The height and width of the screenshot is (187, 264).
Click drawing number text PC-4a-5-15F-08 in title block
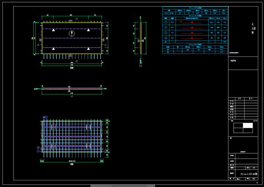(249, 174)
